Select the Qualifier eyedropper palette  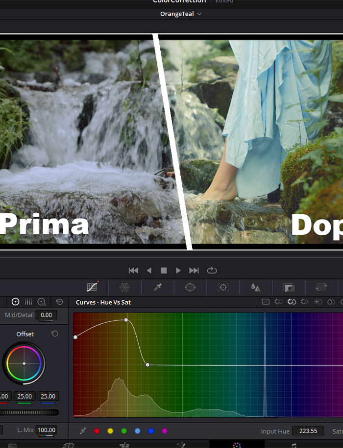coord(157,288)
